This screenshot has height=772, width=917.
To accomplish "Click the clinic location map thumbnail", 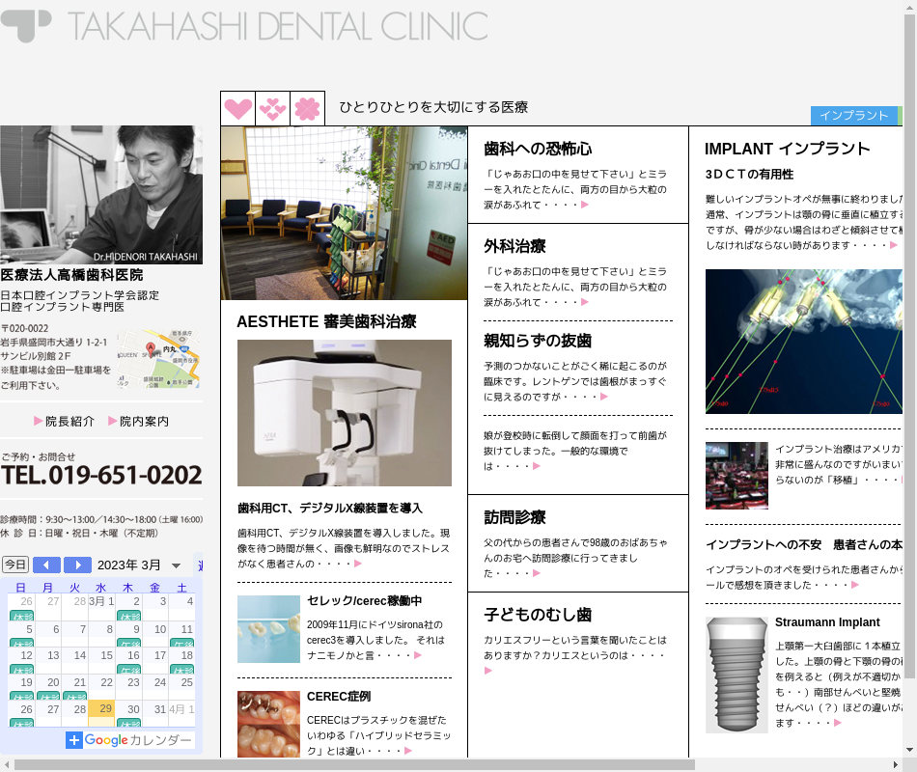I will pyautogui.click(x=158, y=359).
